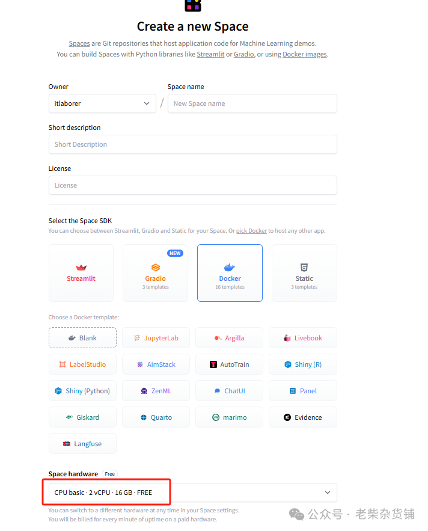428x531 pixels.
Task: Choose the LabelStudio template option
Action: [x=82, y=364]
